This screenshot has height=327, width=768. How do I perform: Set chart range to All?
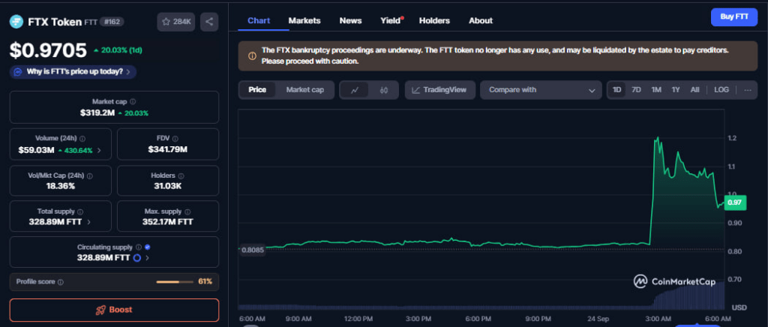pos(695,89)
